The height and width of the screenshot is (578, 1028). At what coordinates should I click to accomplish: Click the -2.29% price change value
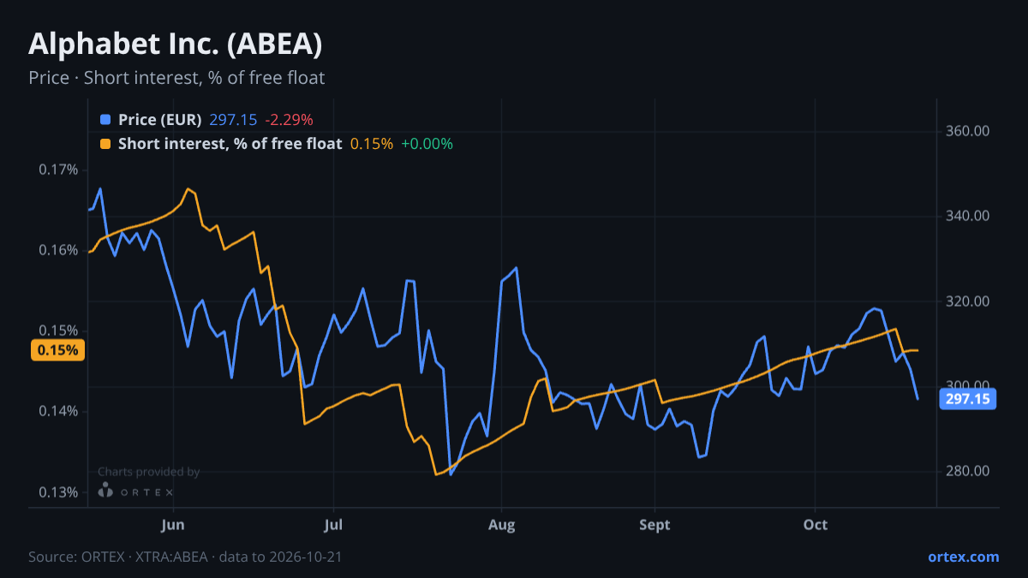[289, 120]
